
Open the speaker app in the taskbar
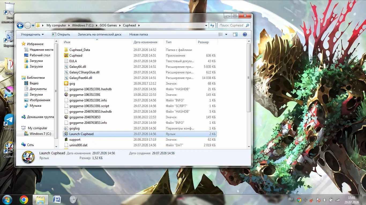[x=73, y=199]
